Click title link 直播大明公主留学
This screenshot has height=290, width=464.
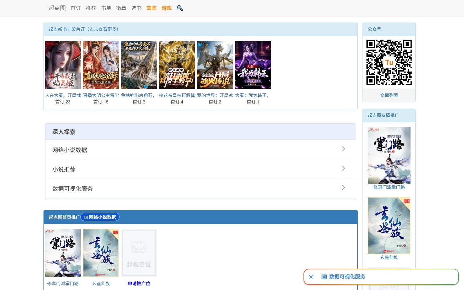click(x=101, y=95)
